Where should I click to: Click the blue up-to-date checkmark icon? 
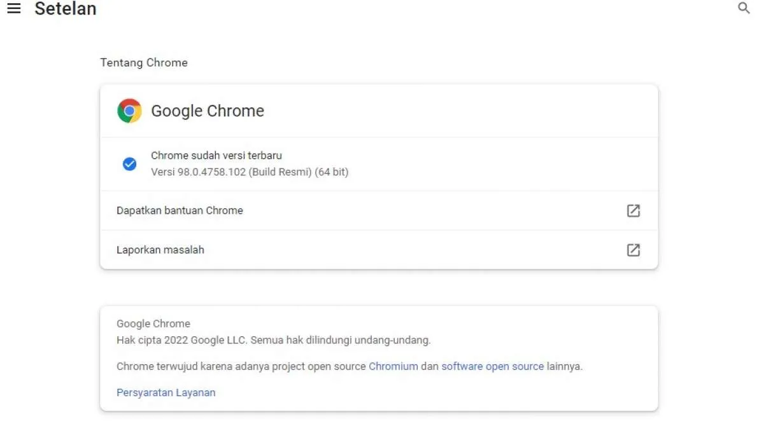(129, 164)
